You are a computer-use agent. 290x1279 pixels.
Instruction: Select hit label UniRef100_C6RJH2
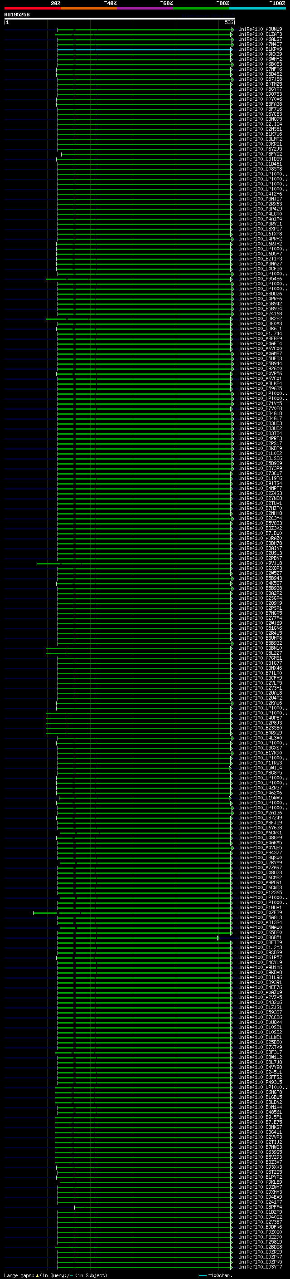260,244
